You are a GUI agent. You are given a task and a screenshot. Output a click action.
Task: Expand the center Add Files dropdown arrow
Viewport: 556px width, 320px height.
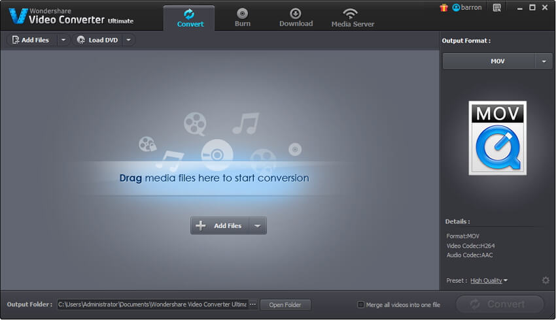click(x=258, y=225)
